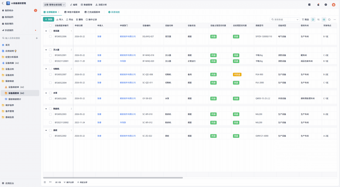The width and height of the screenshot is (340, 187).
Task: Collapse the 变压器 group
Action: pos(46,31)
